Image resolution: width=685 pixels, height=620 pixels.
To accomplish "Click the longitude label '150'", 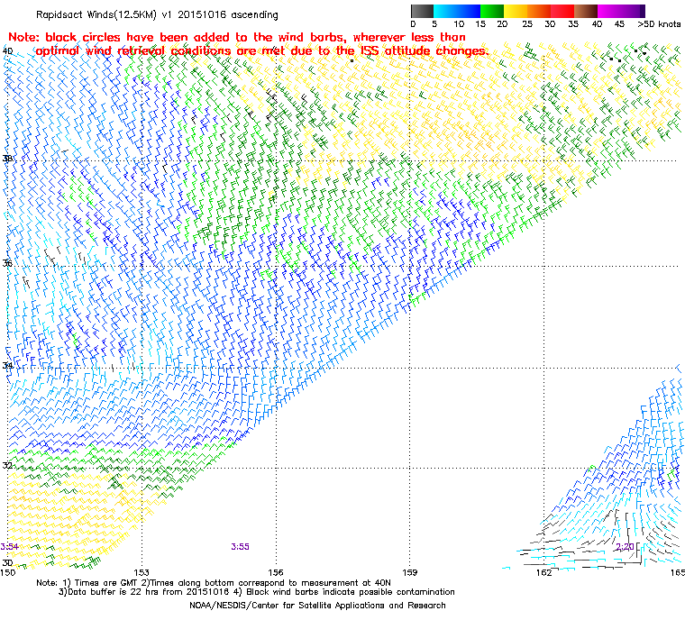I will [7, 572].
